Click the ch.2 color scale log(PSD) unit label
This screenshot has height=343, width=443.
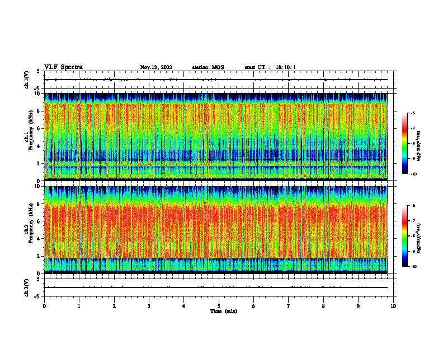419,239
